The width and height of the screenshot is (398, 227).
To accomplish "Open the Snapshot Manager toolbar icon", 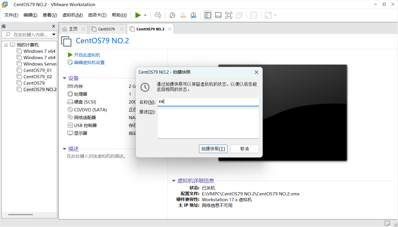I will coord(193,15).
